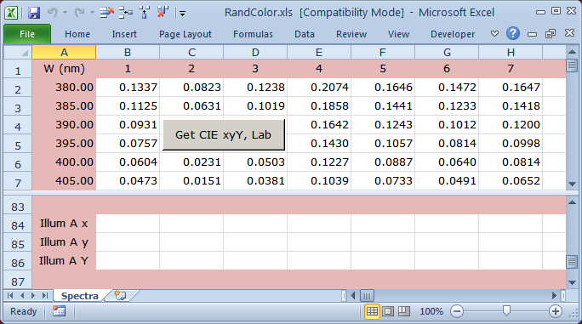Open the File tab
Image resolution: width=582 pixels, height=324 pixels.
pos(27,34)
